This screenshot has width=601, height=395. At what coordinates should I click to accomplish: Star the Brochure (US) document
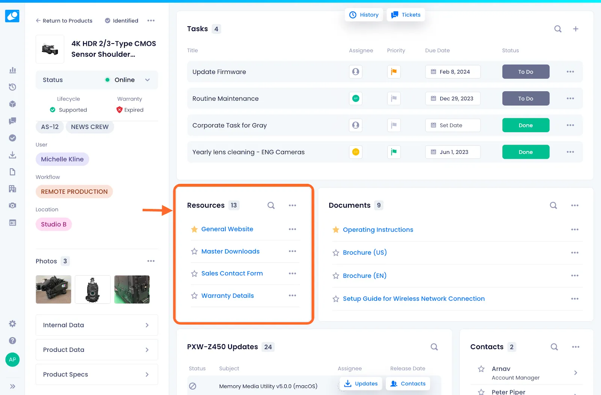coord(336,253)
